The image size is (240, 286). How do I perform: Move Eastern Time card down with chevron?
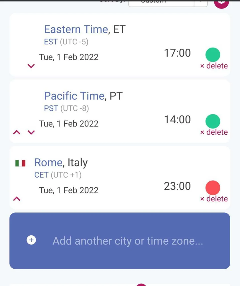(x=31, y=66)
